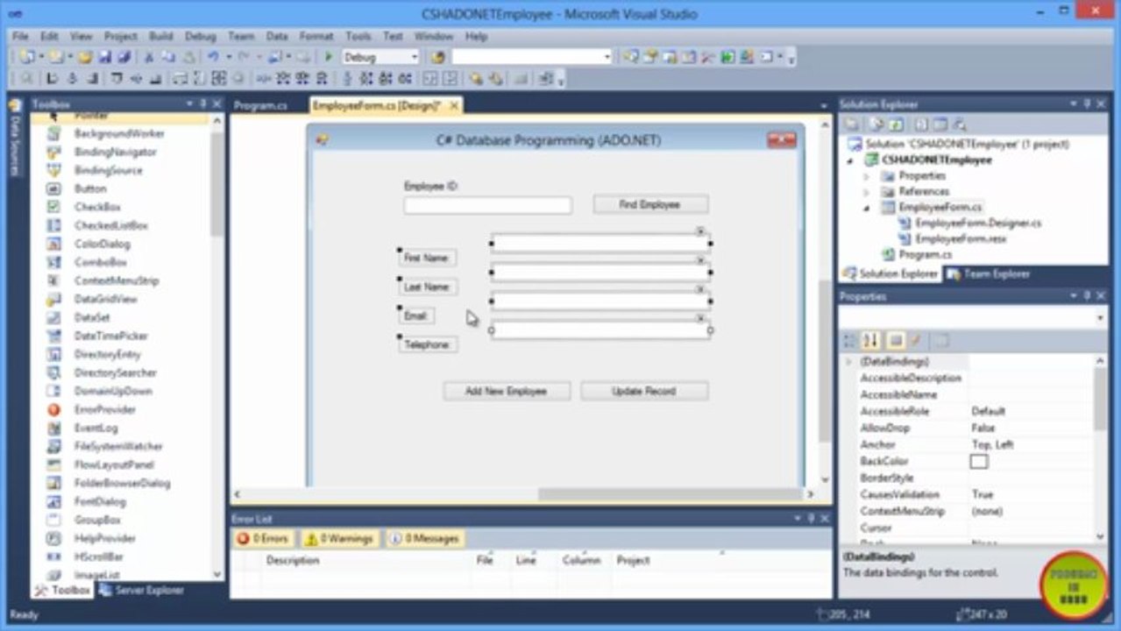This screenshot has height=631, width=1121.
Task: Click the Cut scissors icon
Action: (149, 57)
